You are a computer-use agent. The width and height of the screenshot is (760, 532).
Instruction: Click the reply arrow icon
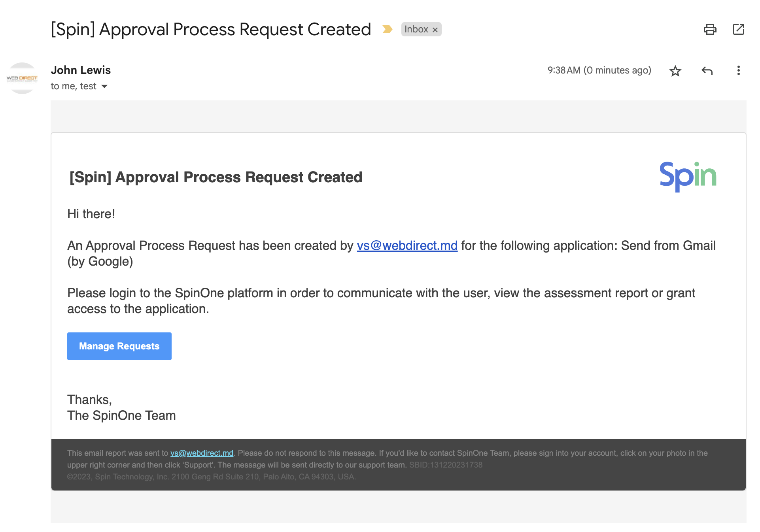(707, 71)
